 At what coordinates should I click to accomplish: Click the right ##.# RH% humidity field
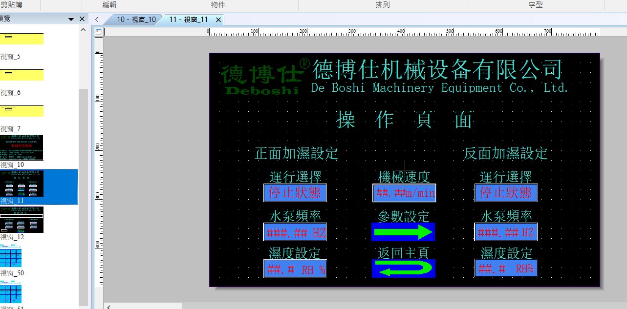coord(506,268)
